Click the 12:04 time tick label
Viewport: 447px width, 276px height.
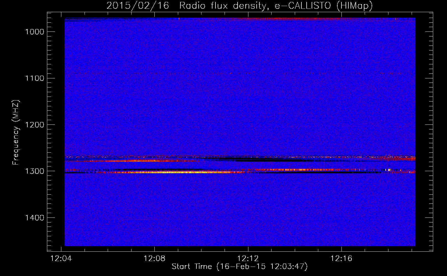coord(61,259)
